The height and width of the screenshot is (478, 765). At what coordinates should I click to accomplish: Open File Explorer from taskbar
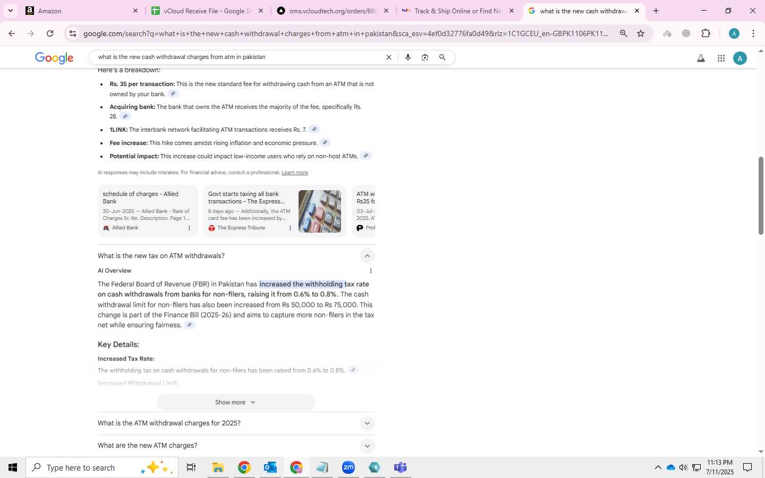tap(218, 467)
